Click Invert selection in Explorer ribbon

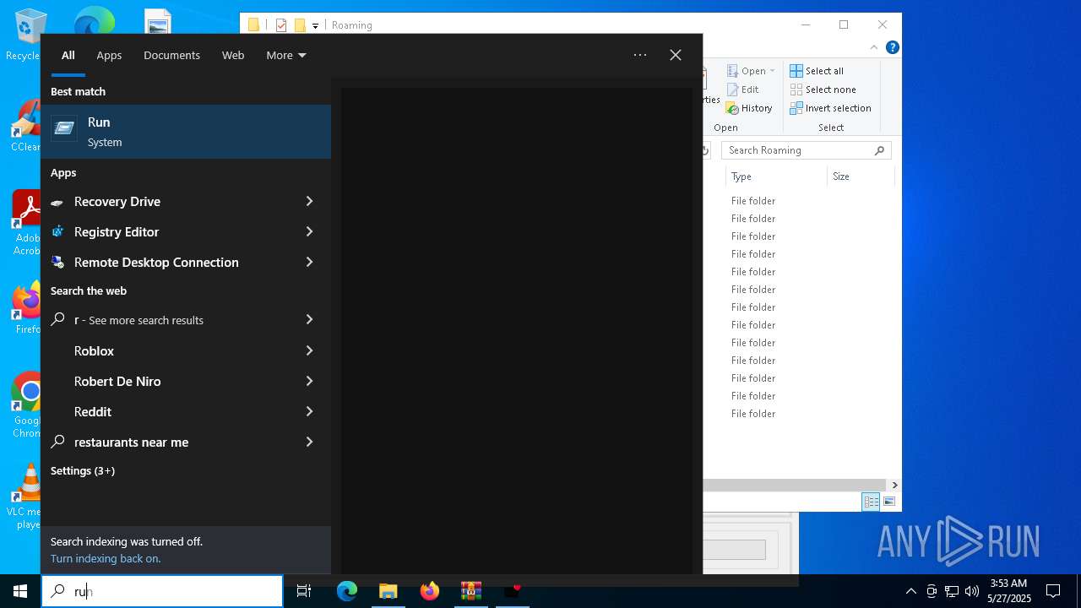pos(830,108)
